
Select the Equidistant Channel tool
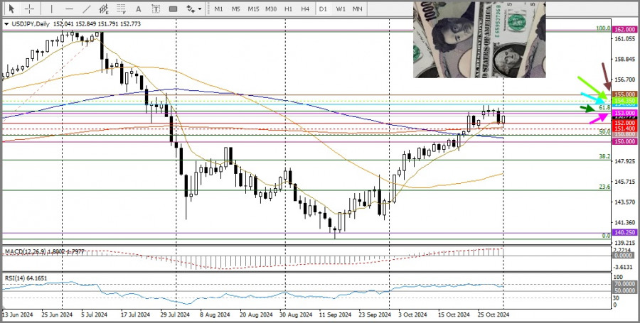coord(104,9)
